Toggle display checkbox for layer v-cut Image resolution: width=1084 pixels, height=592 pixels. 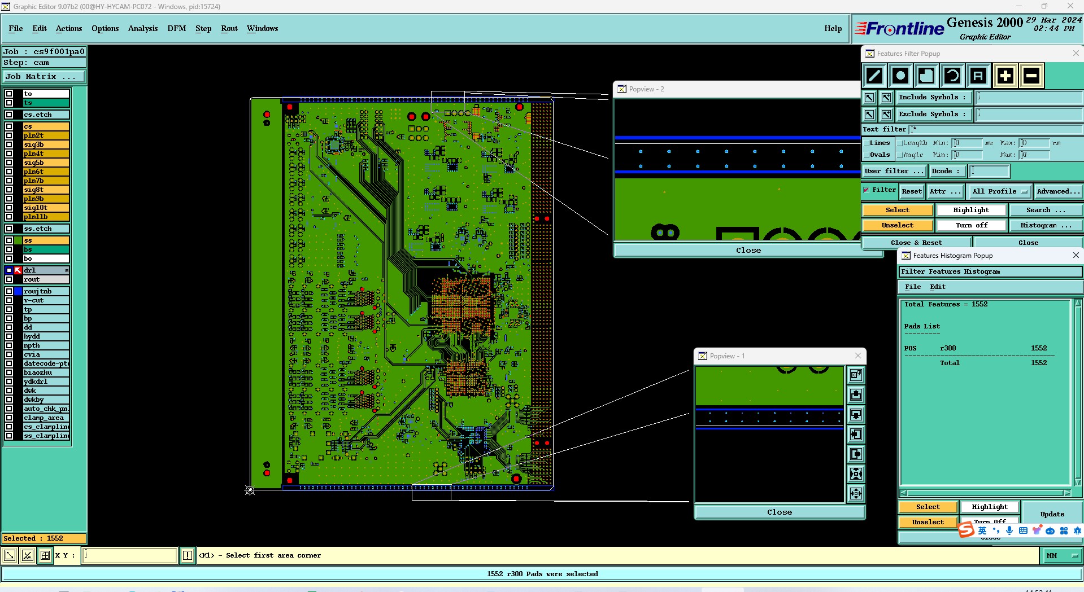[9, 300]
